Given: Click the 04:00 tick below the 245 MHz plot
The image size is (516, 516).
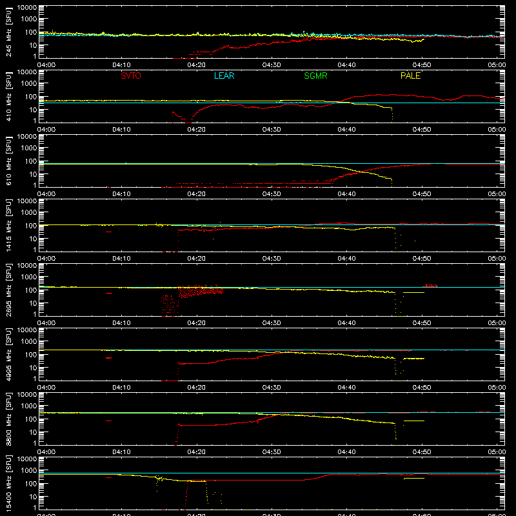Looking at the screenshot, I should (46, 65).
